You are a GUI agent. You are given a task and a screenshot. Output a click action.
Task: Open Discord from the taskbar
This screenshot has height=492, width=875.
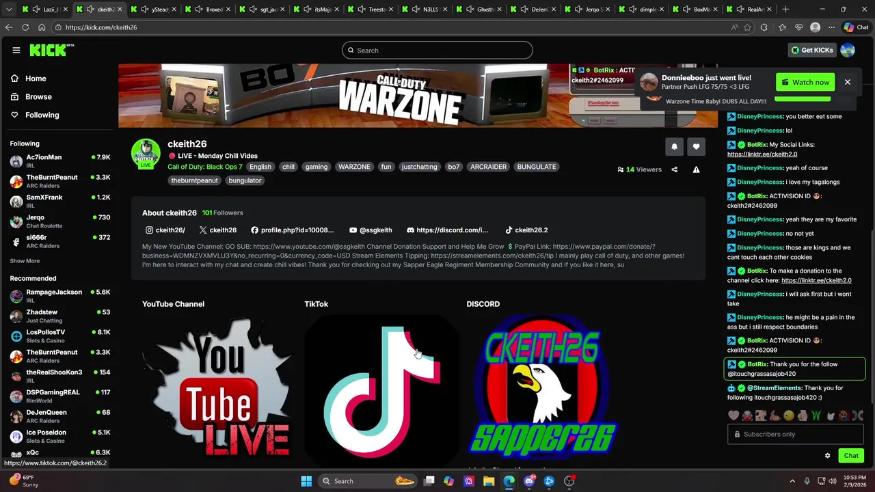click(529, 481)
